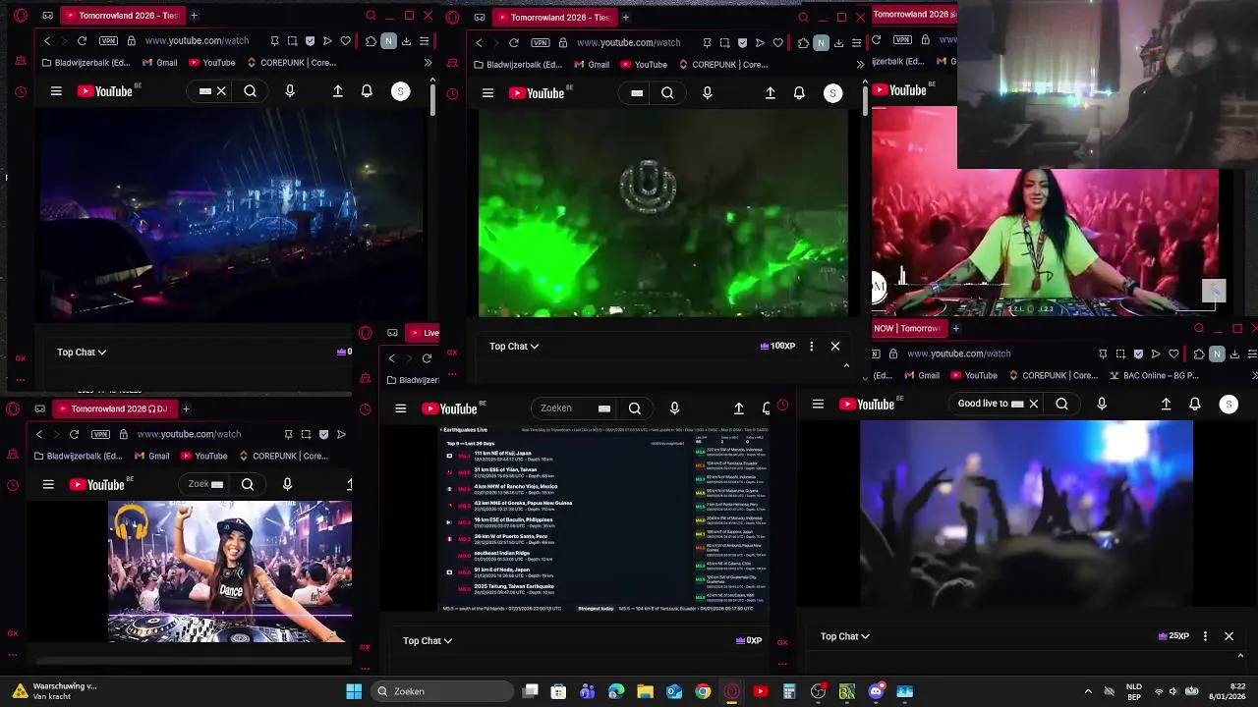Image resolution: width=1258 pixels, height=707 pixels.
Task: Toggle bookmark heart in green-laser window
Action: tap(777, 42)
